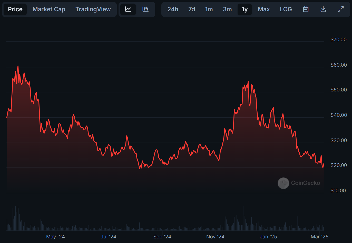This screenshot has height=243, width=352.
Task: Switch to the Price tab
Action: coord(15,9)
